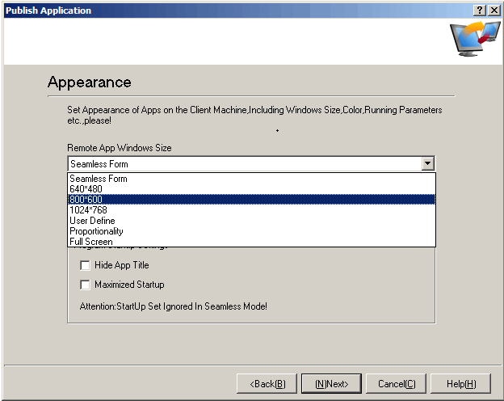Viewport: 504px width, 401px height.
Task: Choose the User Define option
Action: click(92, 221)
